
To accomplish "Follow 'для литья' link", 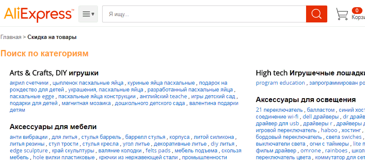I will 65,137.
